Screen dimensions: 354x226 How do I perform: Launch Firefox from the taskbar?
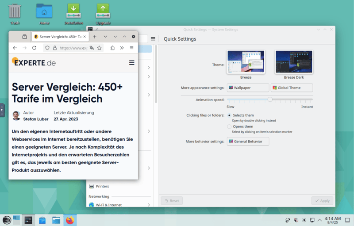click(70, 220)
